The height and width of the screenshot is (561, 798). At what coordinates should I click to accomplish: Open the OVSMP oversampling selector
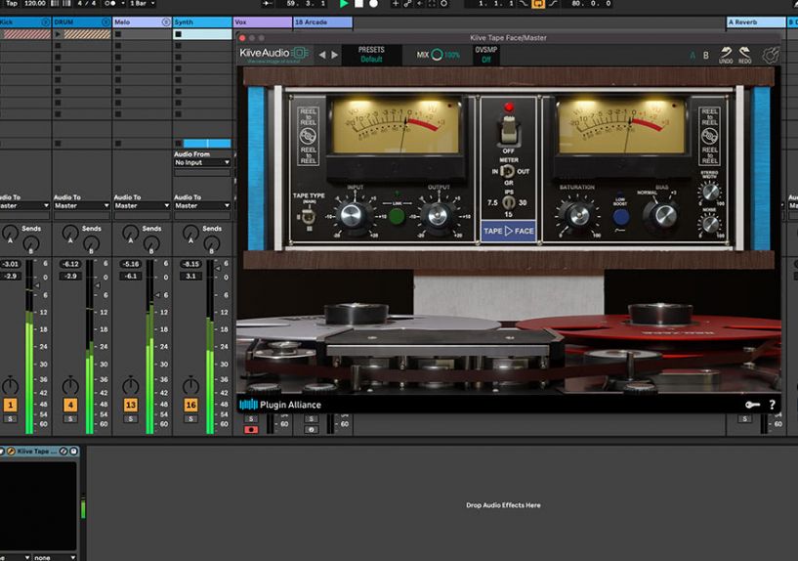485,55
